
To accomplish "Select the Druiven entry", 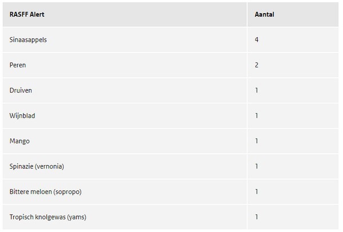I will pyautogui.click(x=21, y=90).
